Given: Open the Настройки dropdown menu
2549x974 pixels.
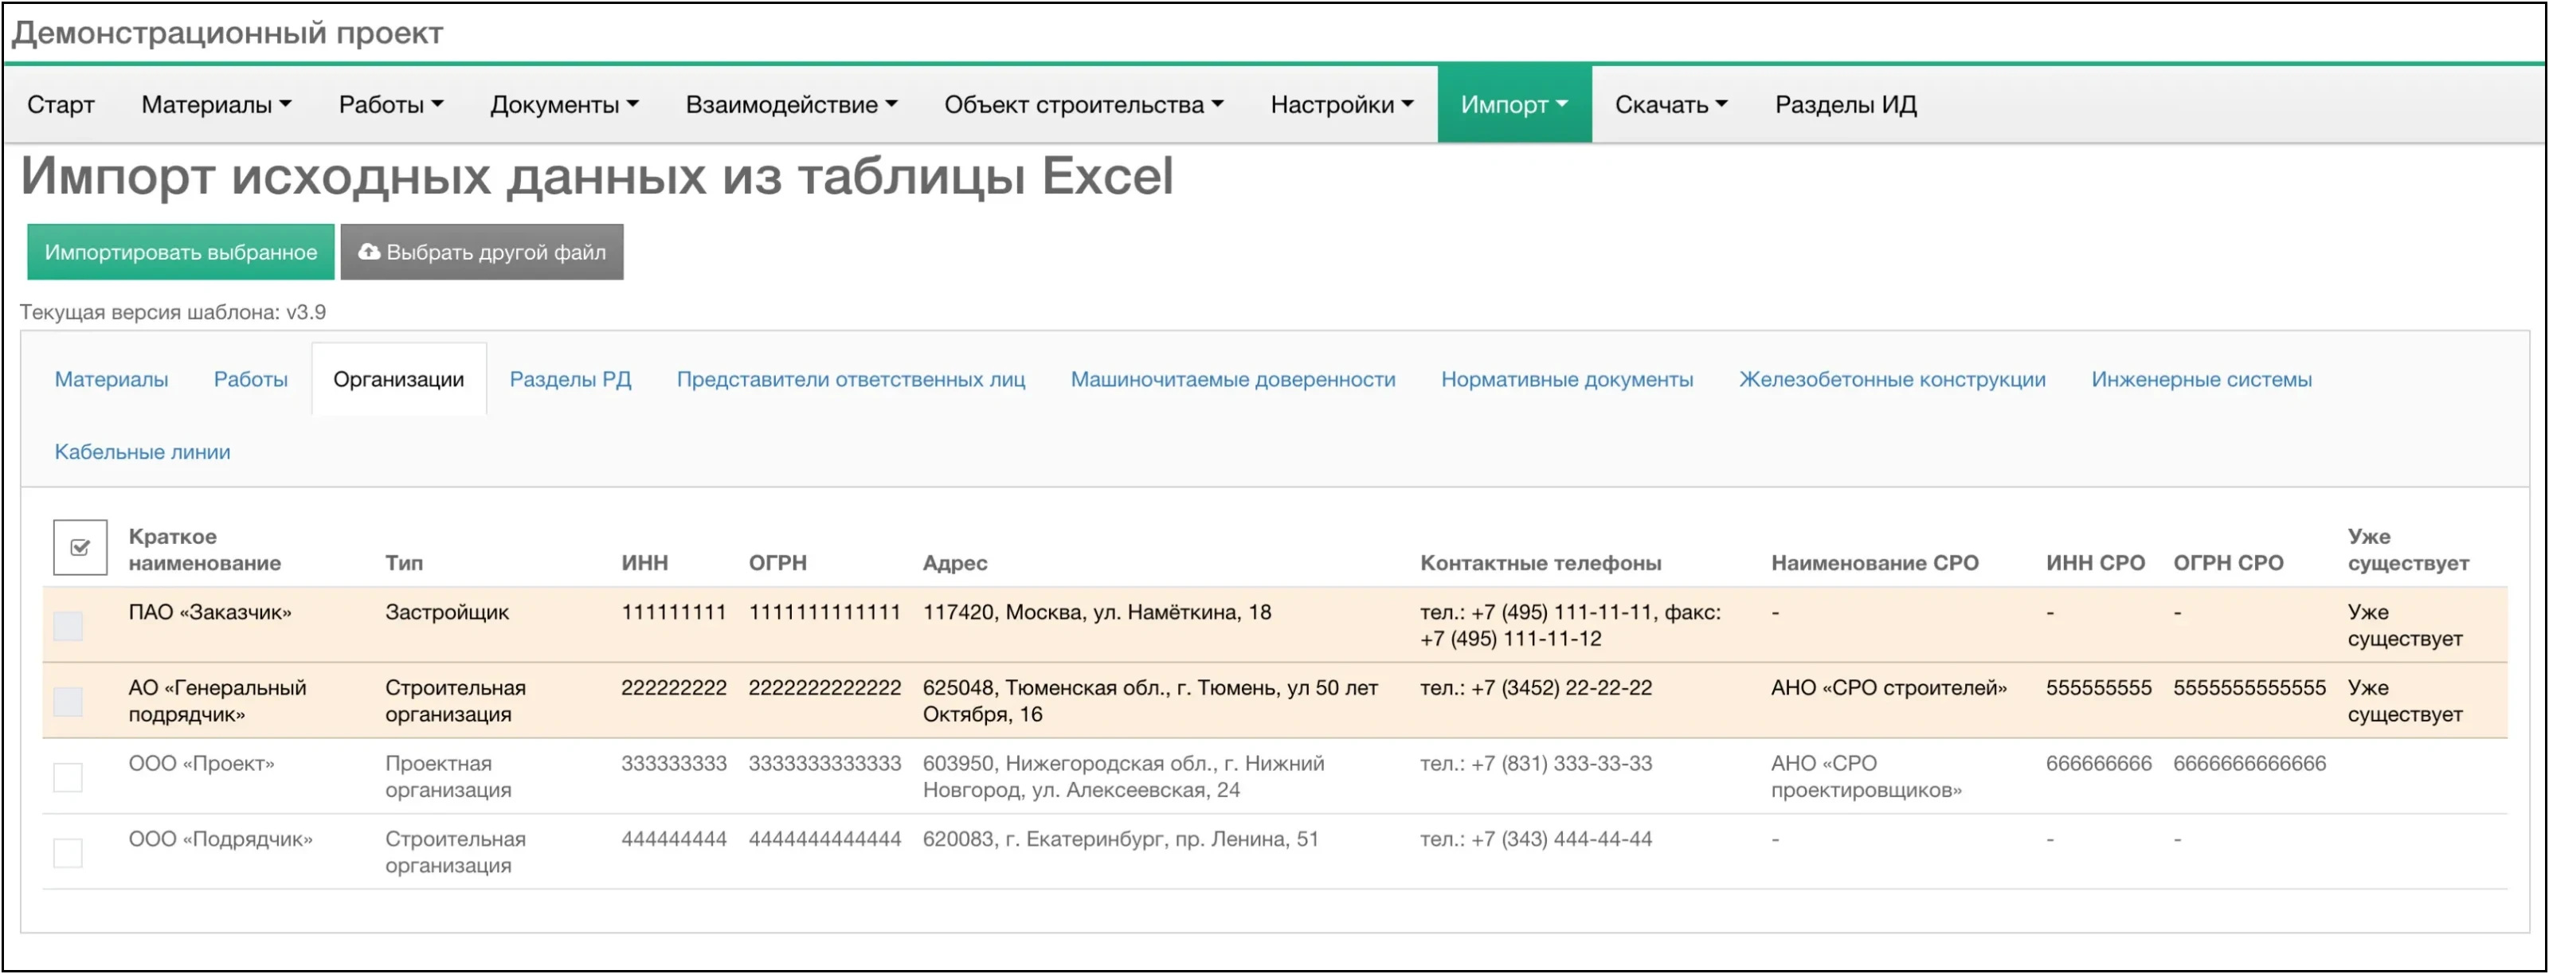Looking at the screenshot, I should click(1341, 104).
